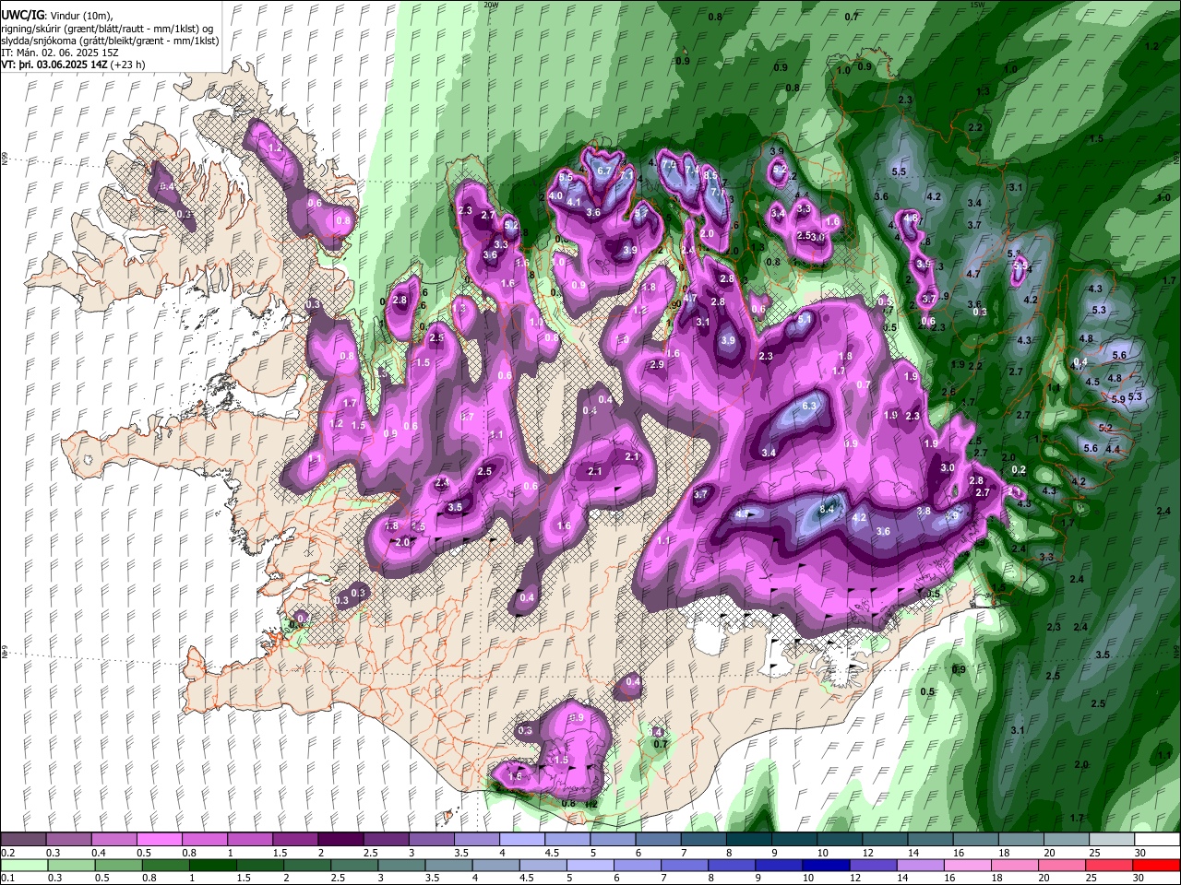Click the '30' label in the upper legend row

coord(1140,853)
